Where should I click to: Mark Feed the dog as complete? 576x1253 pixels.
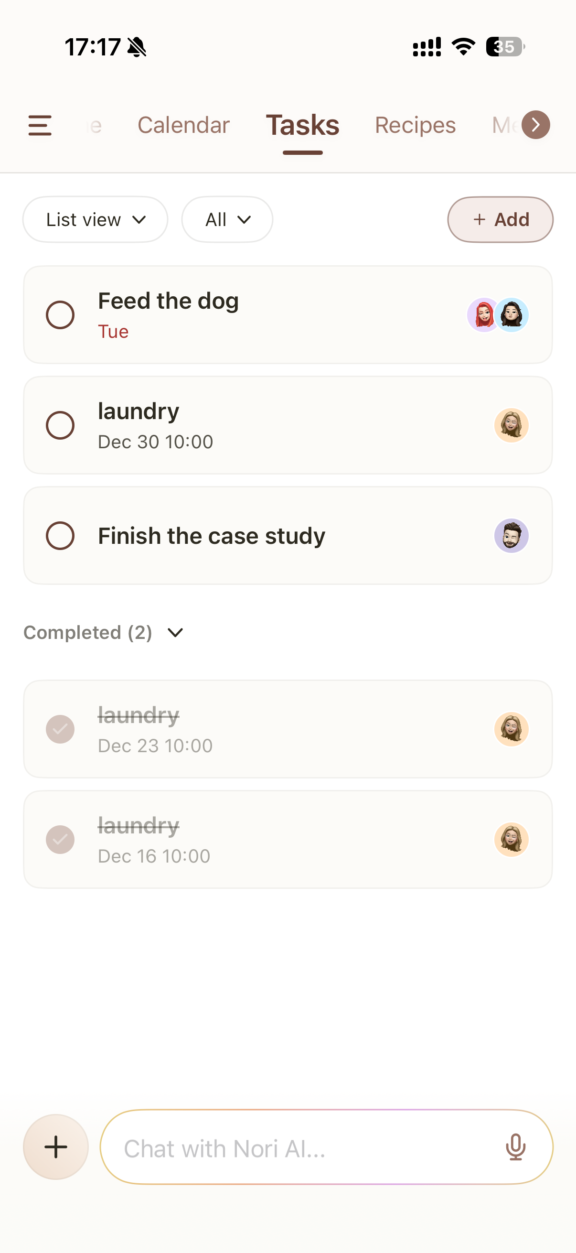pos(60,315)
